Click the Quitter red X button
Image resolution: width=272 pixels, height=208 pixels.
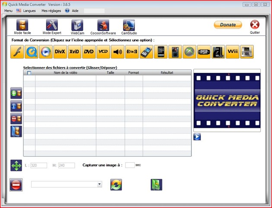255,25
